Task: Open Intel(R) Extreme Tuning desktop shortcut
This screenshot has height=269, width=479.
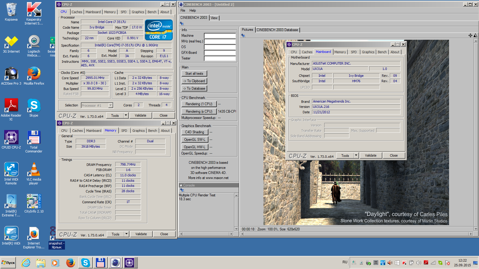Action: pyautogui.click(x=11, y=206)
